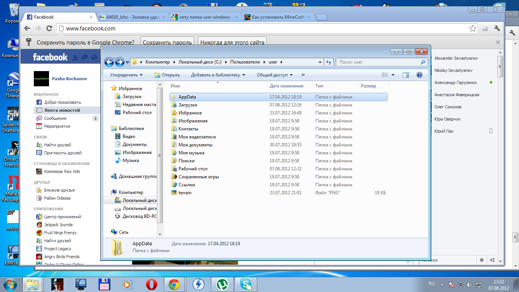
Task: Click 'Сохранить пароль' button in Chrome
Action: coord(167,43)
